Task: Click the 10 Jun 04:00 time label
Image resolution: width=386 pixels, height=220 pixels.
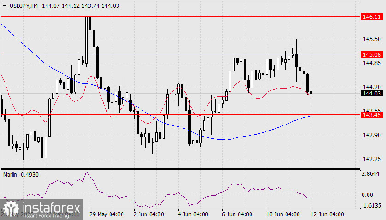Action: 283,214
